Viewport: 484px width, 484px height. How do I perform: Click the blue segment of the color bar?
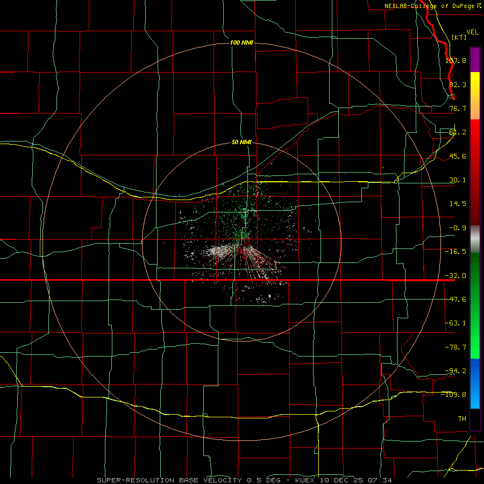(475, 383)
